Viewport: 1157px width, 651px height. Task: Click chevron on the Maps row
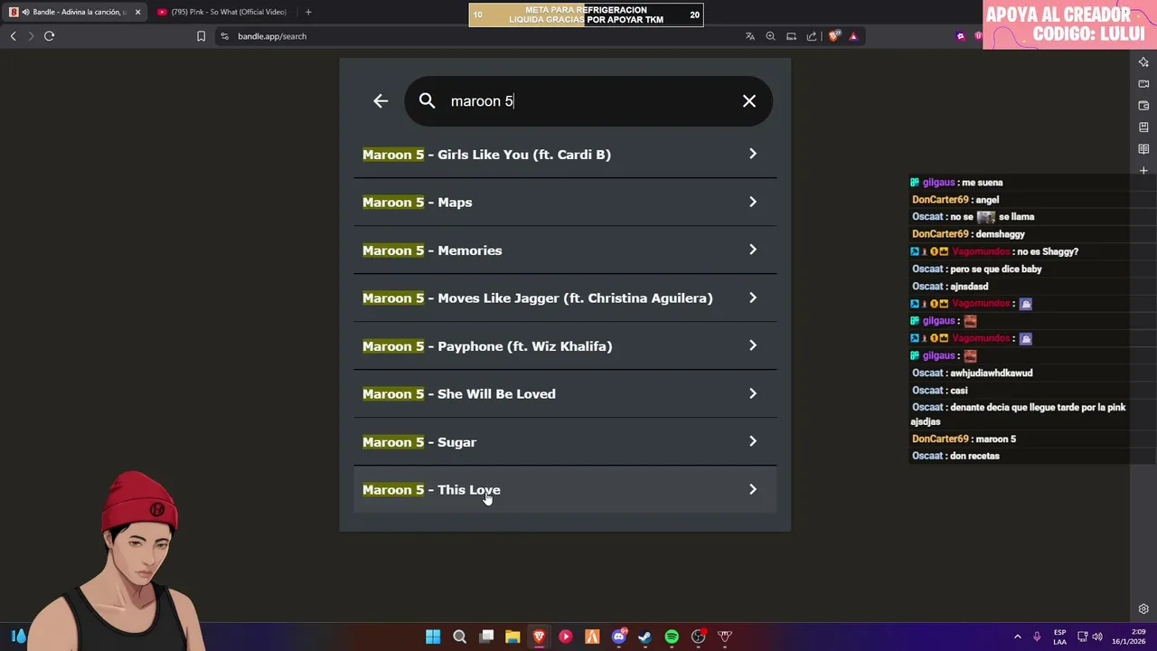pos(753,202)
